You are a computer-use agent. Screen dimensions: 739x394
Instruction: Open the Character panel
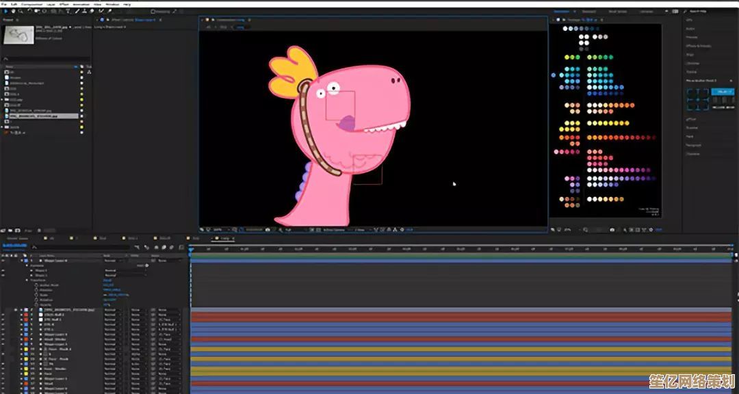pyautogui.click(x=692, y=154)
